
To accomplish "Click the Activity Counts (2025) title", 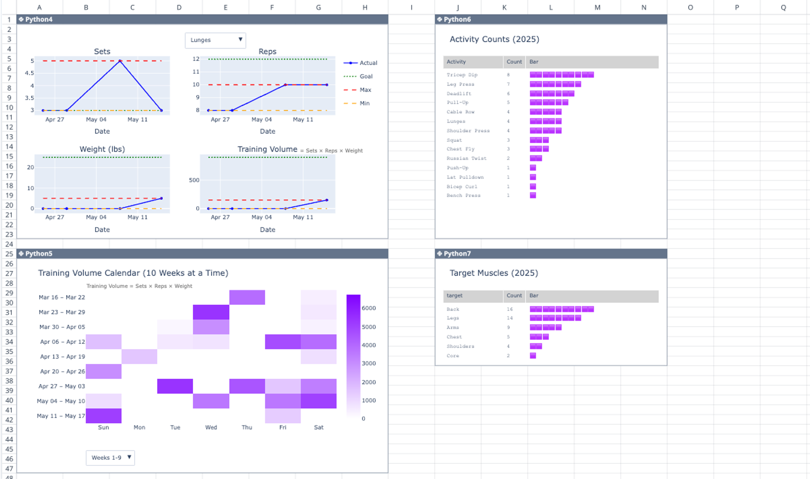I will 495,39.
